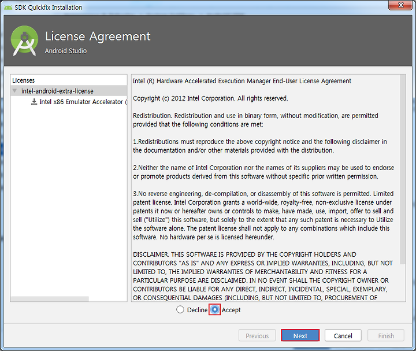
Task: Select intel-android-extra-license in the Licenses list
Action: [69, 91]
